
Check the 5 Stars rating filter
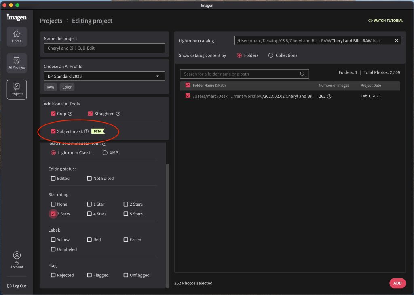pyautogui.click(x=126, y=214)
